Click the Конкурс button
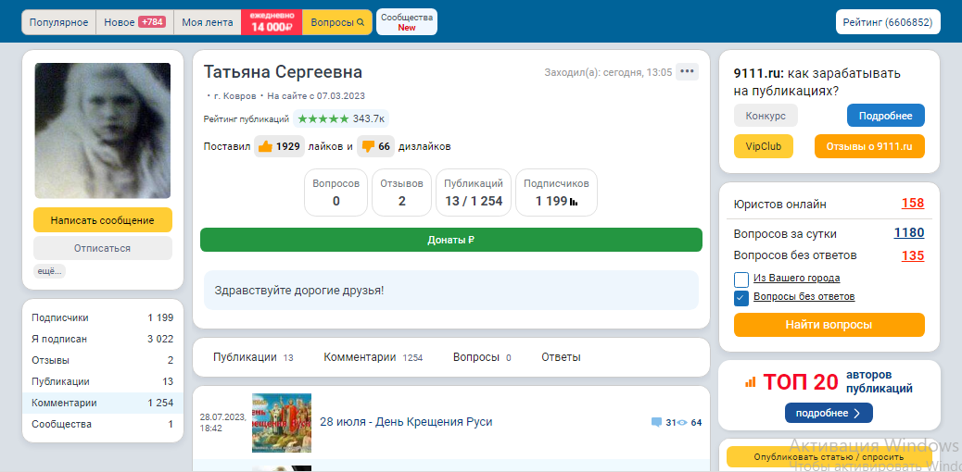 tap(766, 116)
